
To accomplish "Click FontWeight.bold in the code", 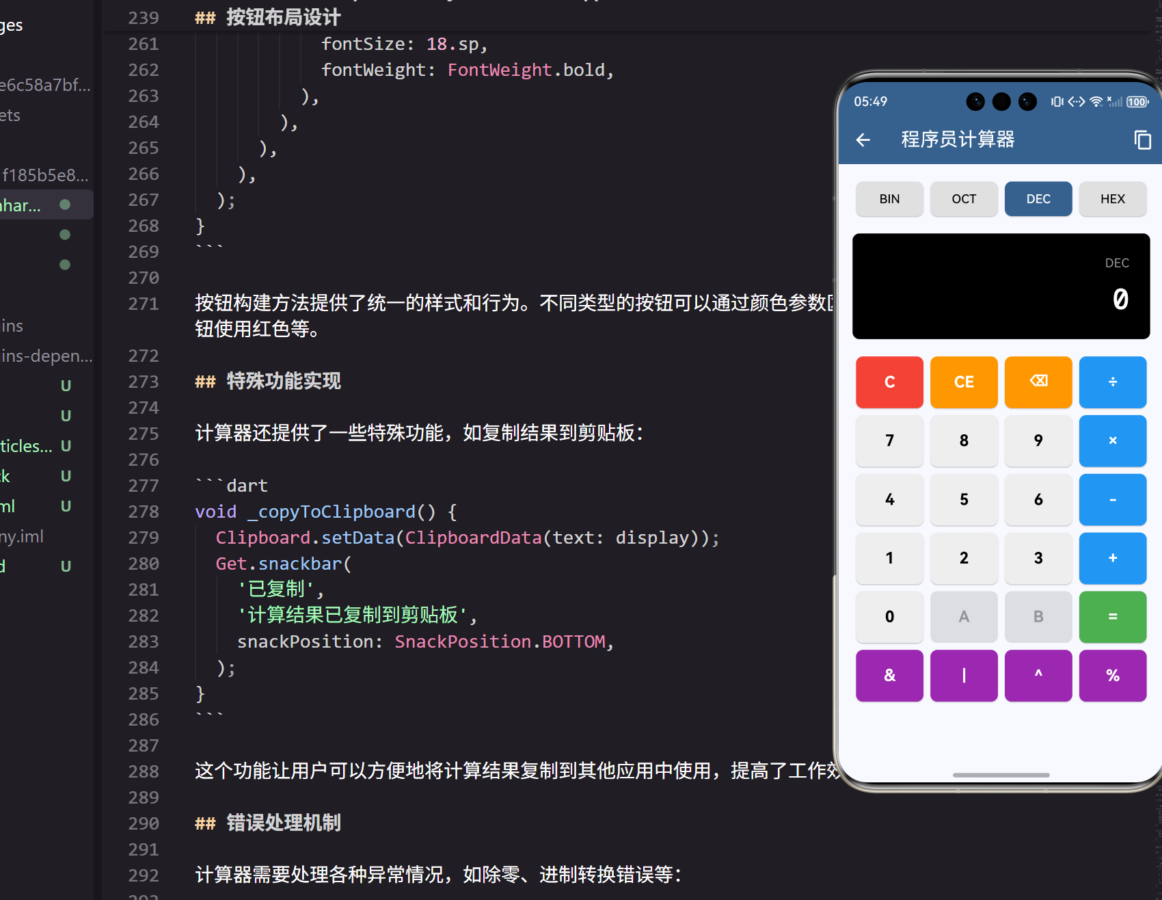I will coord(526,70).
